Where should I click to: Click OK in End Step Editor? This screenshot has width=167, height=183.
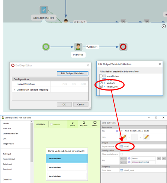64,104
